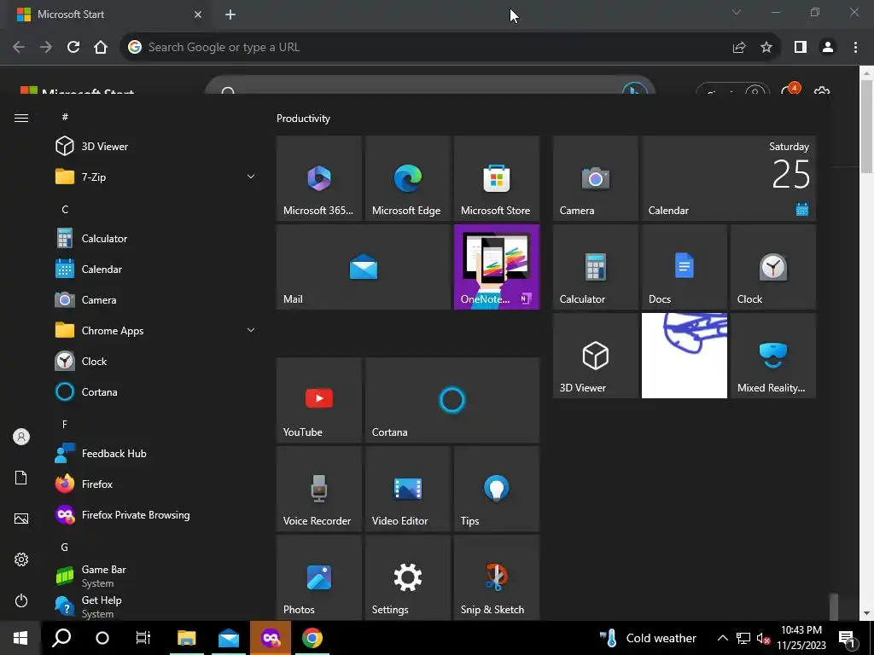Open Settings gear in Start sidebar
The image size is (874, 655).
[x=21, y=559]
